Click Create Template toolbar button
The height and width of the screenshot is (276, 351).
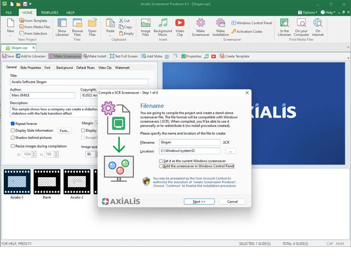[x=235, y=56]
